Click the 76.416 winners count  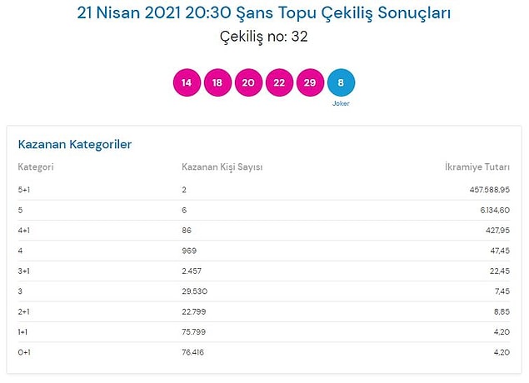pyautogui.click(x=192, y=352)
